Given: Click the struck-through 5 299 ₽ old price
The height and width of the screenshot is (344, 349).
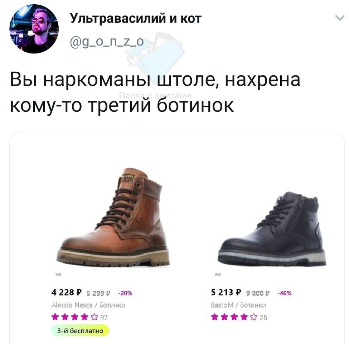Looking at the screenshot, I should 98,293.
